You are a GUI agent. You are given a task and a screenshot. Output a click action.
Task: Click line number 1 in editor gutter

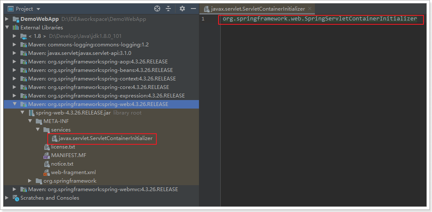tap(203, 19)
